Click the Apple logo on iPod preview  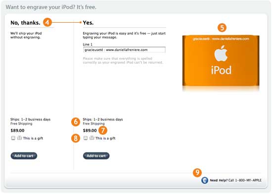[221, 53]
